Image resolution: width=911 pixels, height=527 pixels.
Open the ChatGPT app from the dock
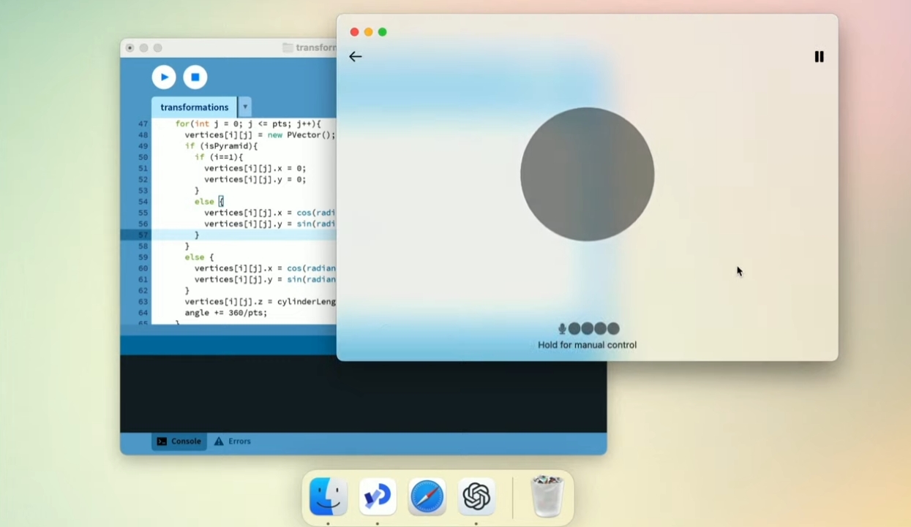pos(476,497)
